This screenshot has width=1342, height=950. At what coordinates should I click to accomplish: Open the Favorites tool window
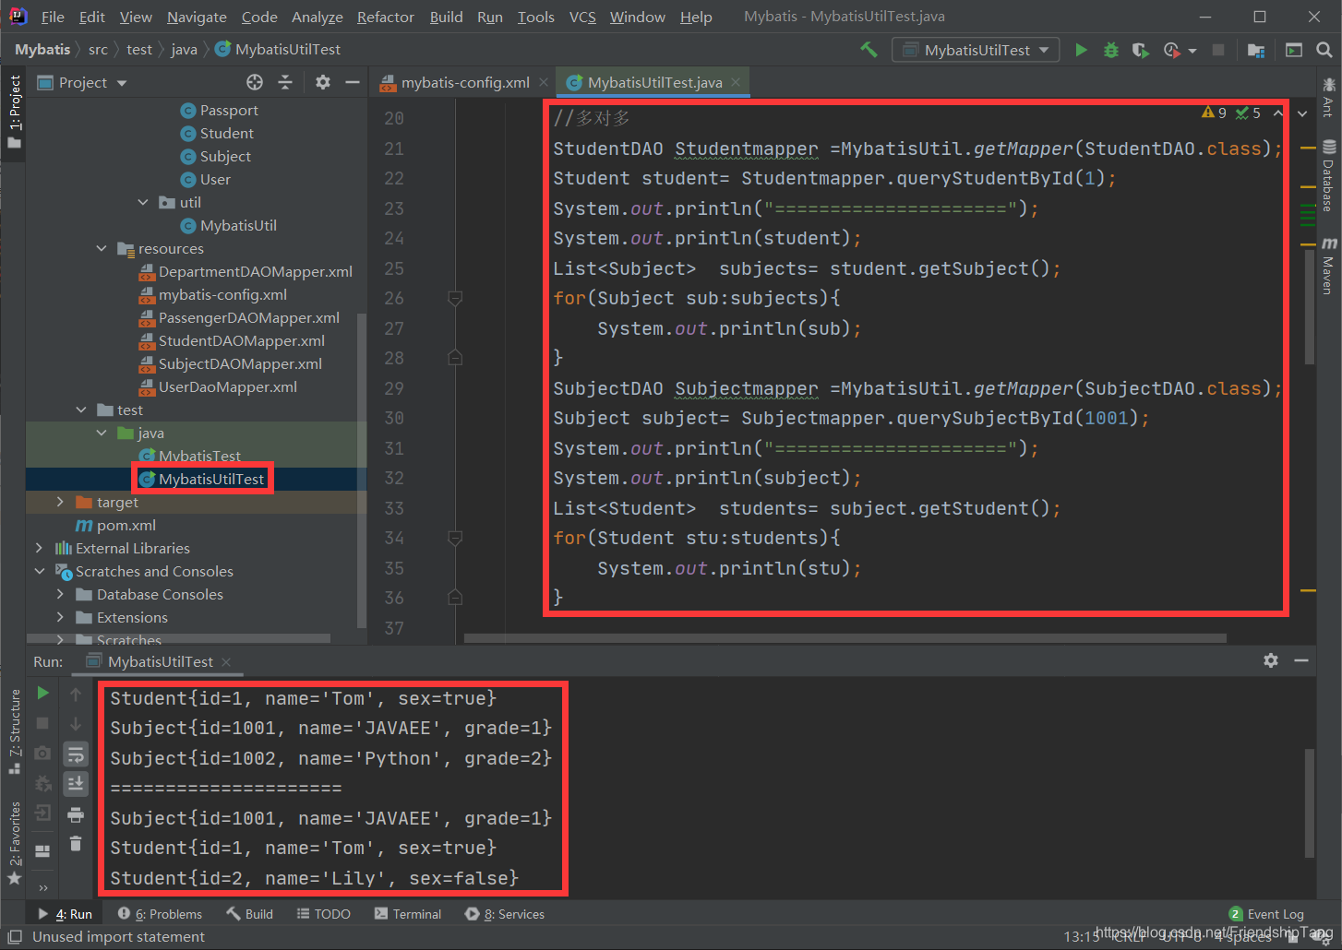click(14, 843)
